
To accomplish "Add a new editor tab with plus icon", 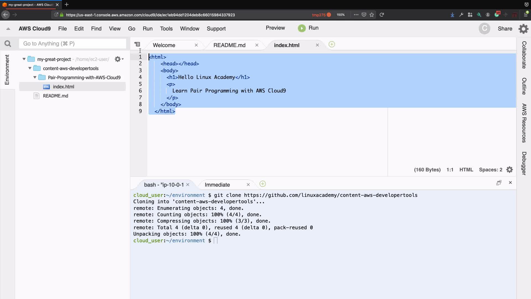I will point(332,45).
